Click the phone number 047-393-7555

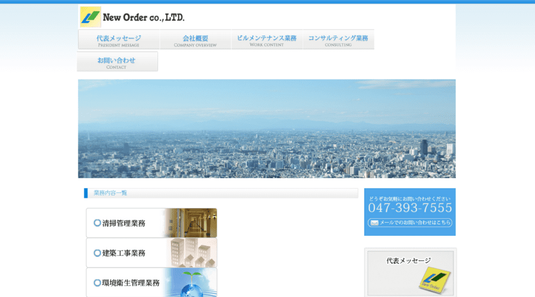(x=410, y=208)
